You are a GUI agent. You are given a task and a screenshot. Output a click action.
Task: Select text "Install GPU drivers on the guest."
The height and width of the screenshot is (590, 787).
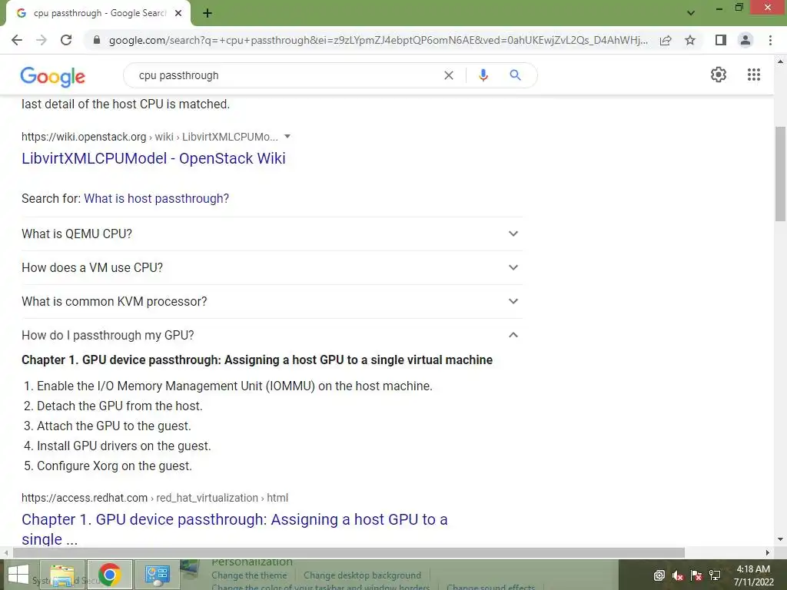point(124,446)
